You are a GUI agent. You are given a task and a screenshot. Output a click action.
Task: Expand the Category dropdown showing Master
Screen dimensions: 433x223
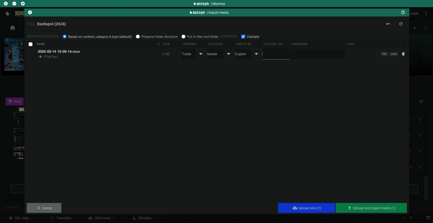(x=228, y=54)
